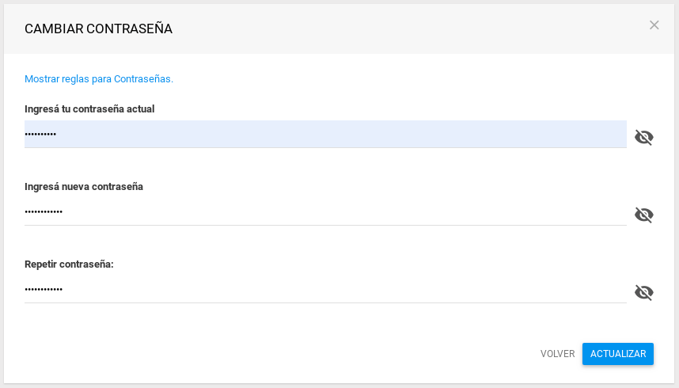Screen dimensions: 679x388
Task: Click the masked dots in repeat password field
Action: pyautogui.click(x=44, y=289)
